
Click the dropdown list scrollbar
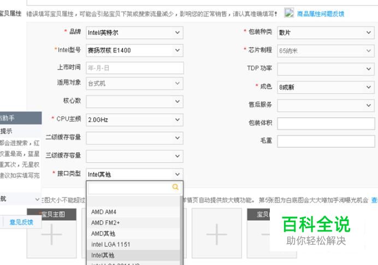click(x=181, y=230)
